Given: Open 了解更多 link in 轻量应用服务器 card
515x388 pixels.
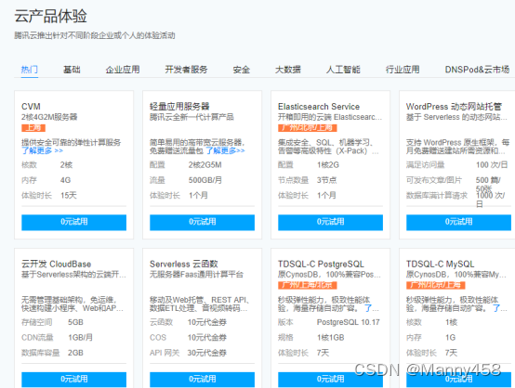Looking at the screenshot, I should (225, 151).
